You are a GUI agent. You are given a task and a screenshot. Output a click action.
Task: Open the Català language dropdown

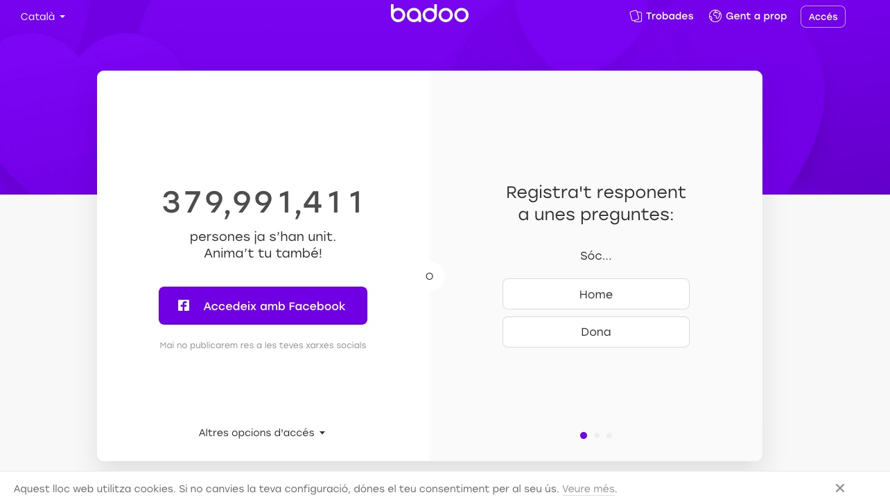(43, 17)
